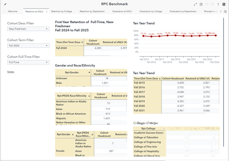Open the page list icon beside tabs
This screenshot has width=229, height=161.
(x=225, y=11)
